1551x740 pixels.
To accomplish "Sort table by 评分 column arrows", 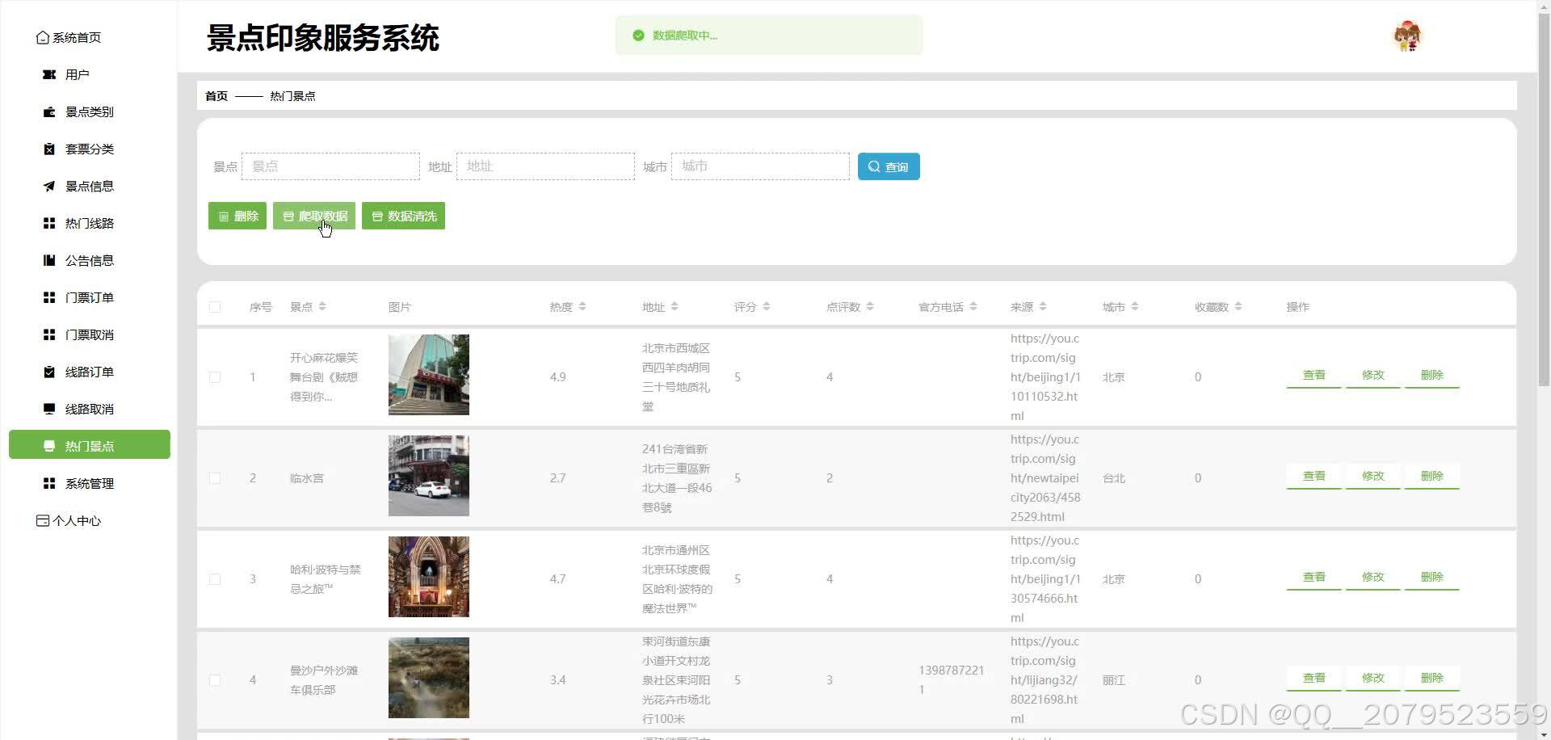I will [767, 307].
